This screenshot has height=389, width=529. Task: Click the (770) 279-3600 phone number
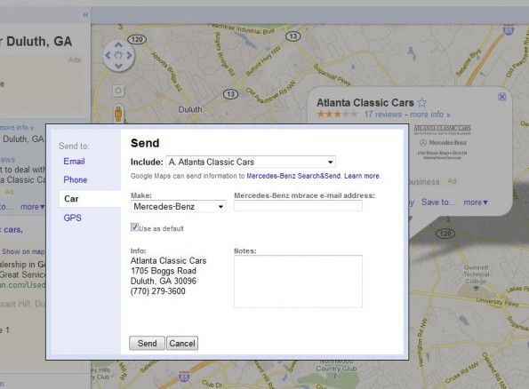pyautogui.click(x=158, y=291)
